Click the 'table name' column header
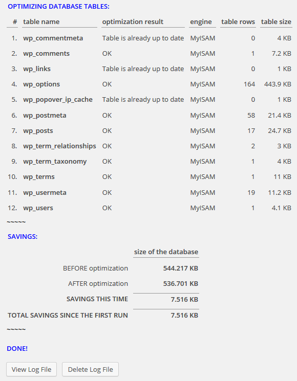Image resolution: width=297 pixels, height=381 pixels. [41, 21]
